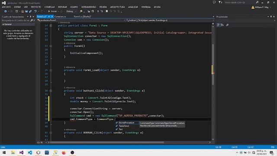Image resolution: width=277 pixels, height=156 pixels.
Task: Open the EQUIPO menu
Action: 74,7
